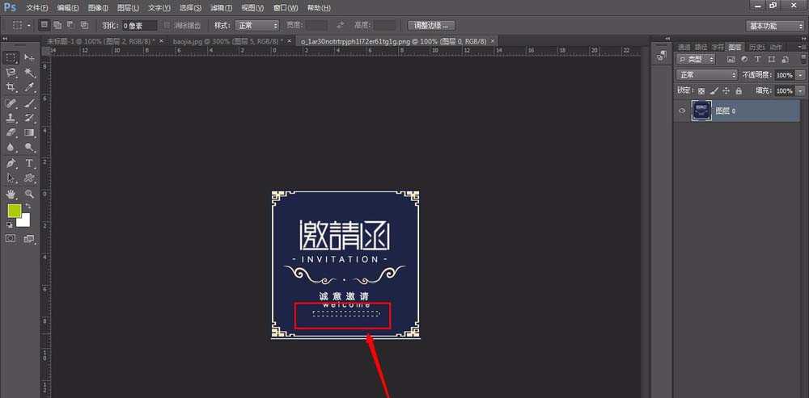This screenshot has width=809, height=398.
Task: Select the Eraser tool
Action: click(11, 132)
